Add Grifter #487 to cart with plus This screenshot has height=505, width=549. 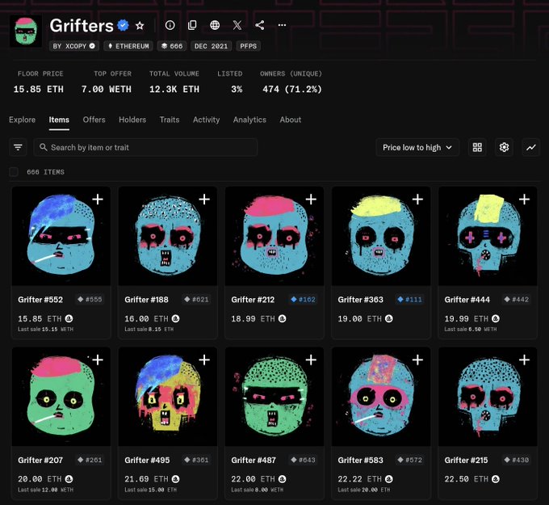point(311,360)
